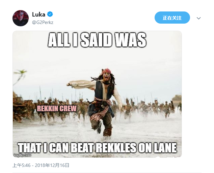Open the display name Luka

point(38,15)
